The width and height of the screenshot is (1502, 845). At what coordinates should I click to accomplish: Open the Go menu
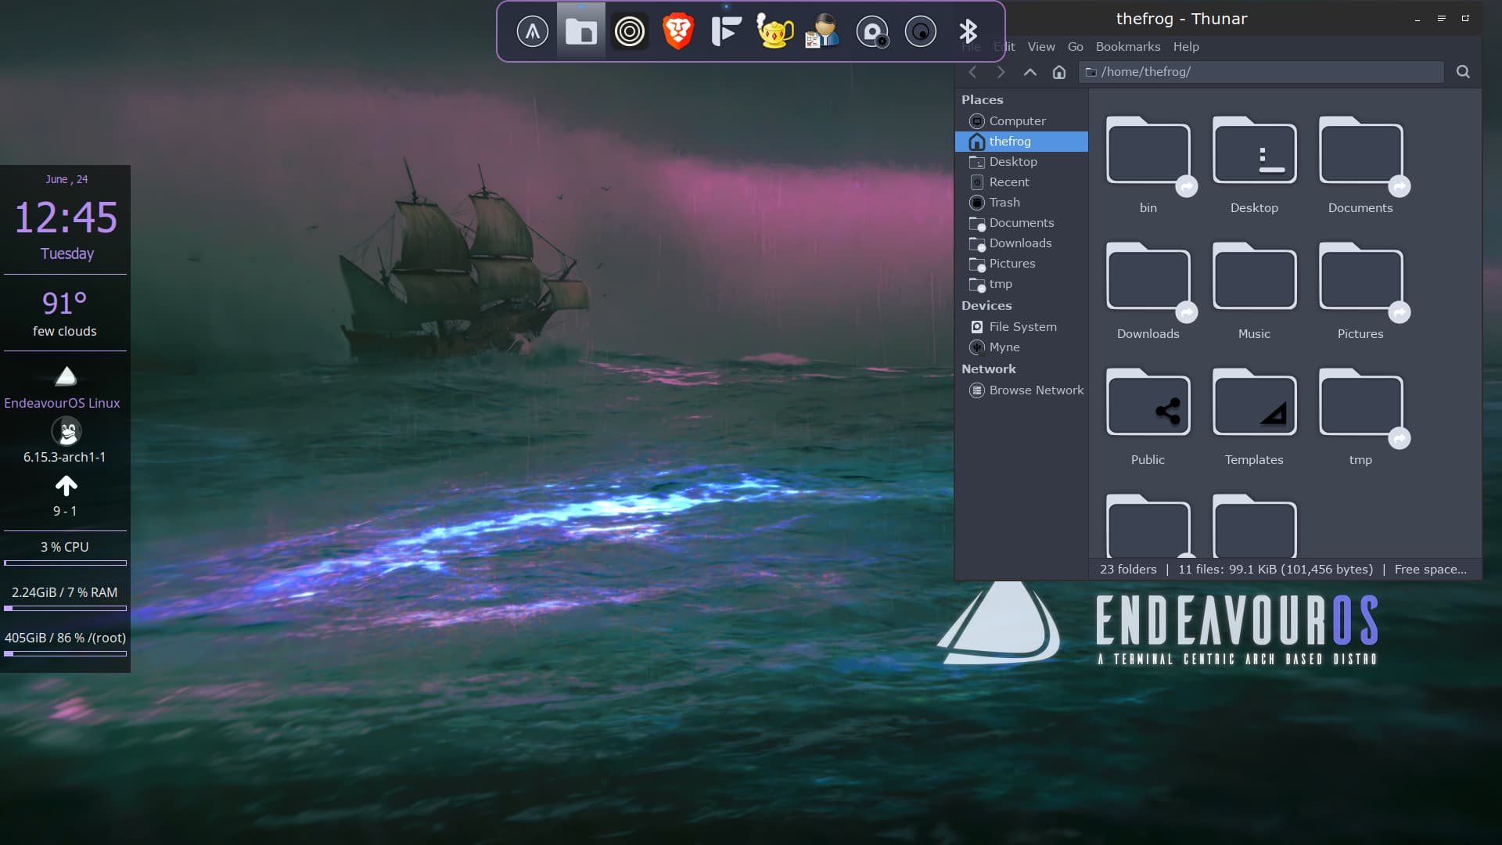click(1075, 47)
